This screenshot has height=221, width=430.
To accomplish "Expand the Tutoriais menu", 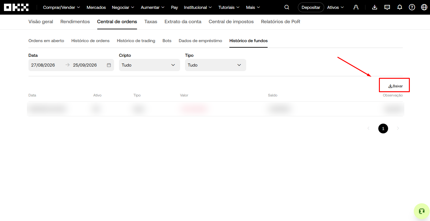I will (x=229, y=7).
